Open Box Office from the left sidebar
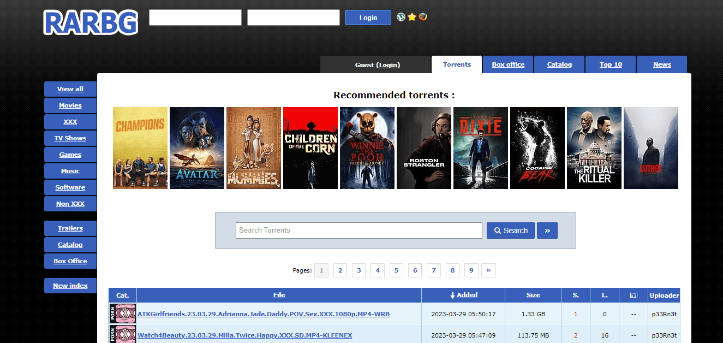 tap(70, 261)
